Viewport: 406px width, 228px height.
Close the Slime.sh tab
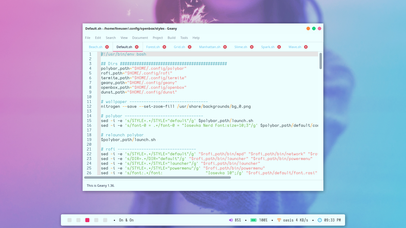(252, 47)
